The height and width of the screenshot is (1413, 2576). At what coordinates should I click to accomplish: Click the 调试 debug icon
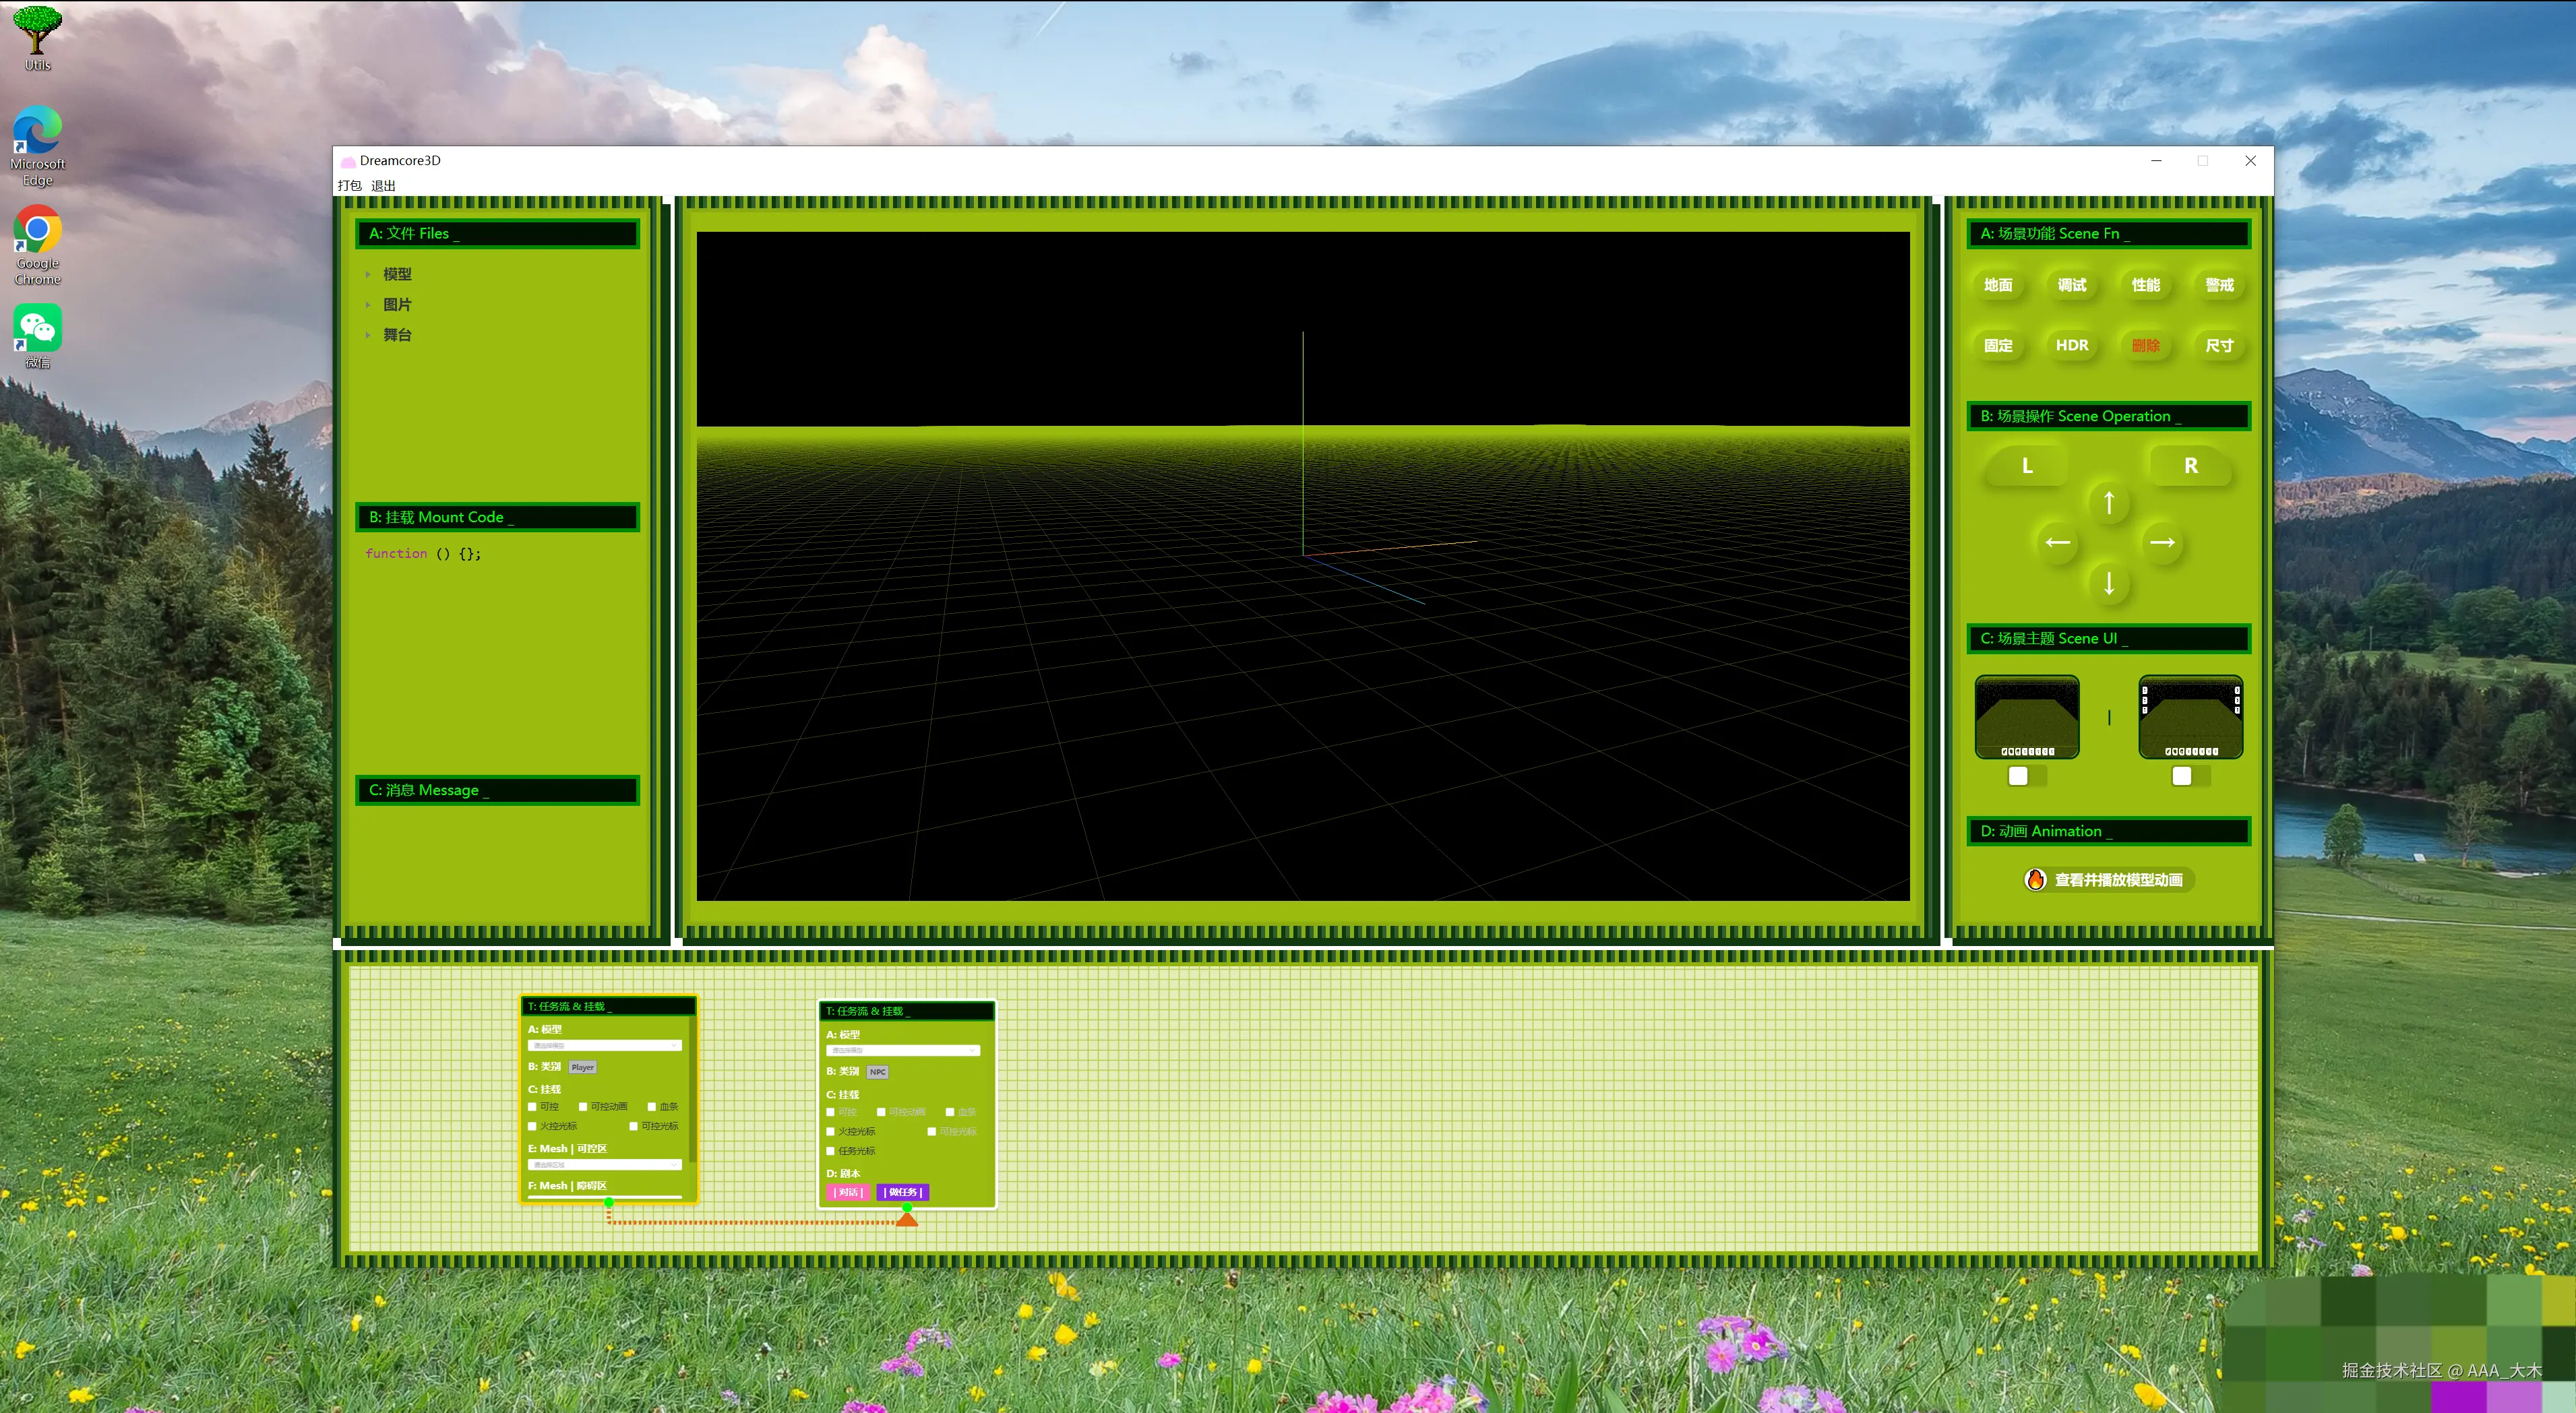[2071, 285]
